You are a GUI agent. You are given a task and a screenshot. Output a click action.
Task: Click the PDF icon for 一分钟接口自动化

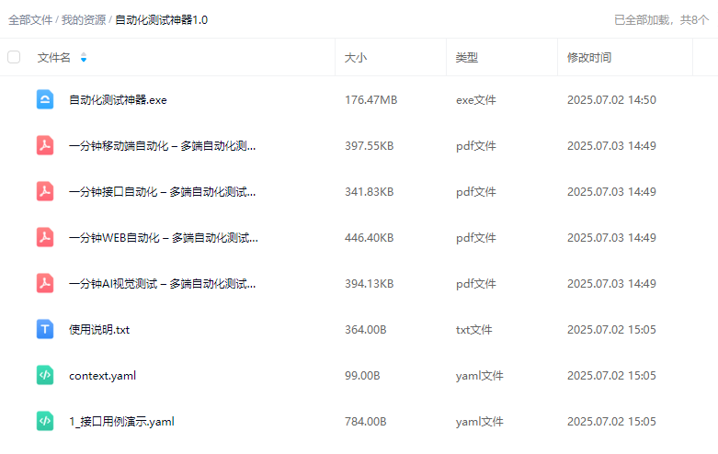pyautogui.click(x=45, y=192)
